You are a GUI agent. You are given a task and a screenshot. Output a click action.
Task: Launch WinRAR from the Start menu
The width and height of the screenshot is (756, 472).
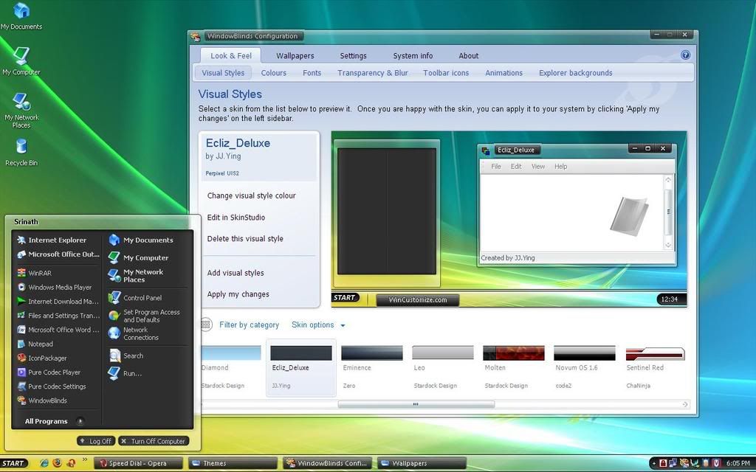click(x=39, y=273)
